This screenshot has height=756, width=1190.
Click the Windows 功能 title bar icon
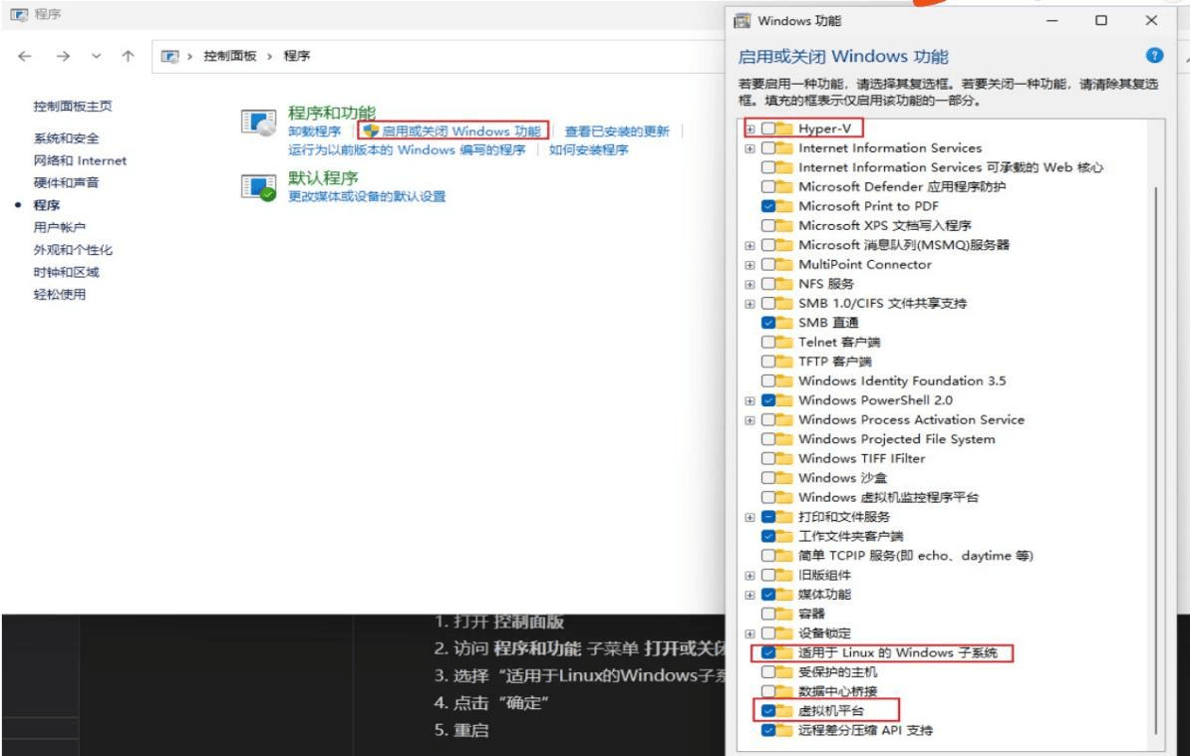[743, 21]
